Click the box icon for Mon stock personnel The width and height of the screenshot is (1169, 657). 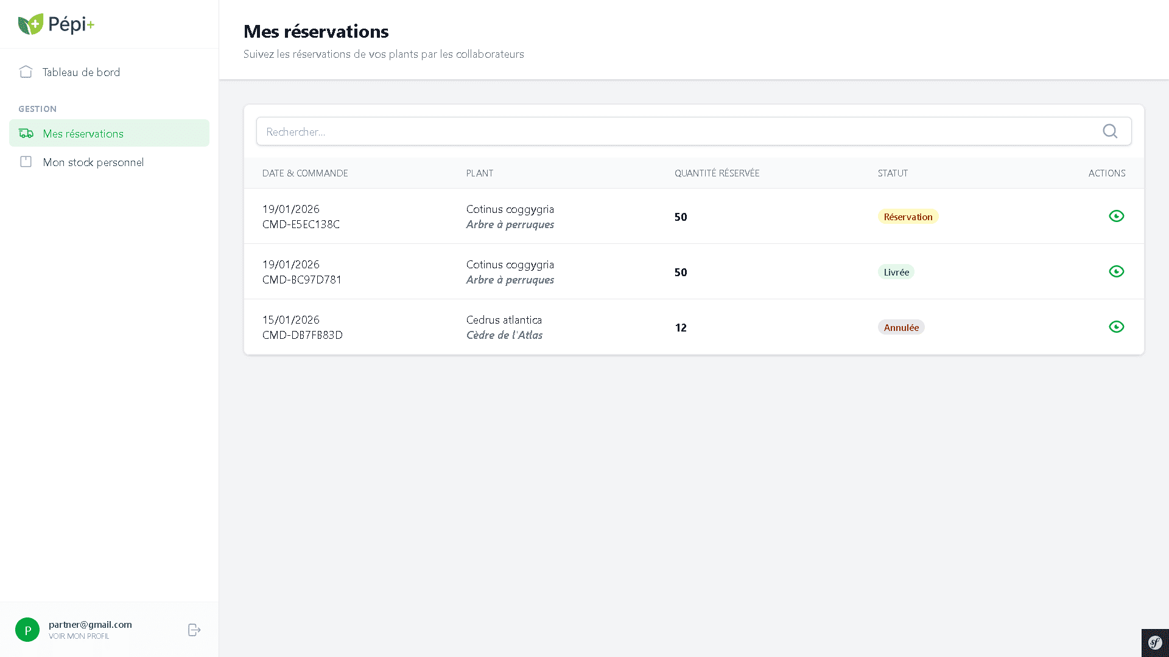pyautogui.click(x=26, y=162)
